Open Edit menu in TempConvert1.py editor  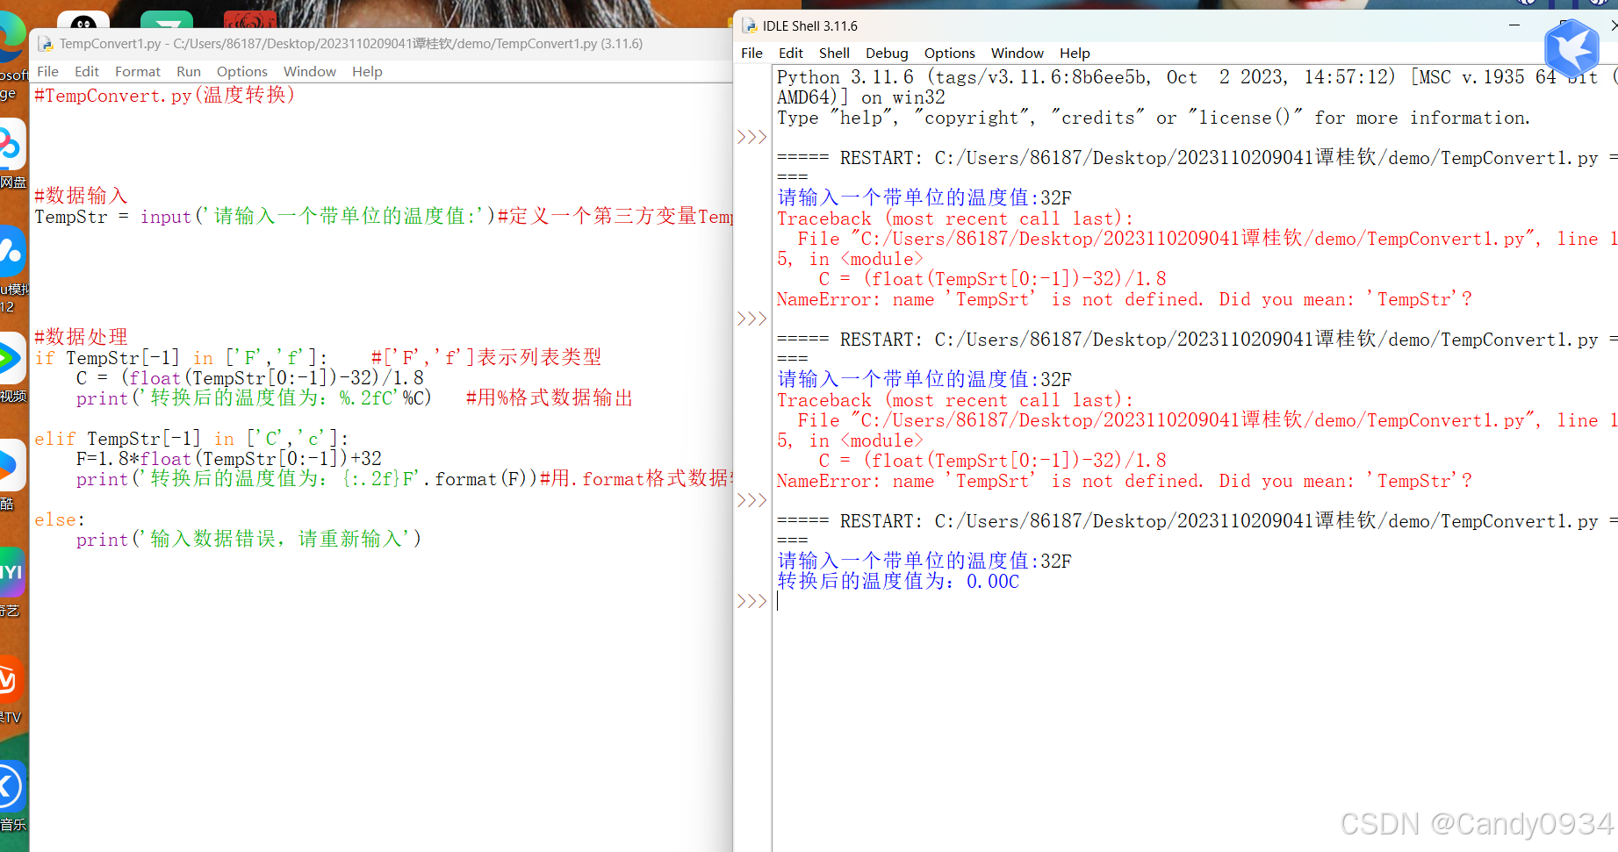coord(86,71)
